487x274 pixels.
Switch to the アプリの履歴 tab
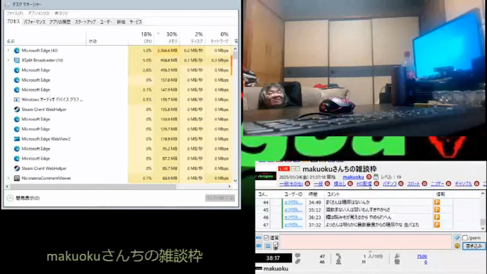click(x=60, y=22)
